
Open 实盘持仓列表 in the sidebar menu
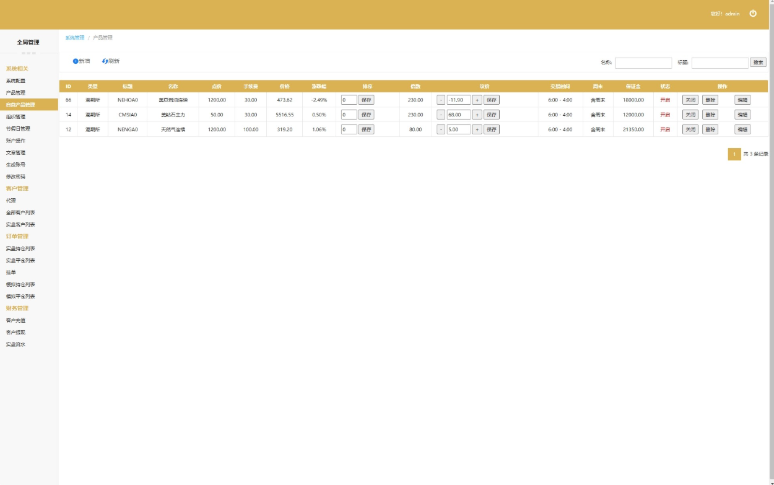coord(20,248)
